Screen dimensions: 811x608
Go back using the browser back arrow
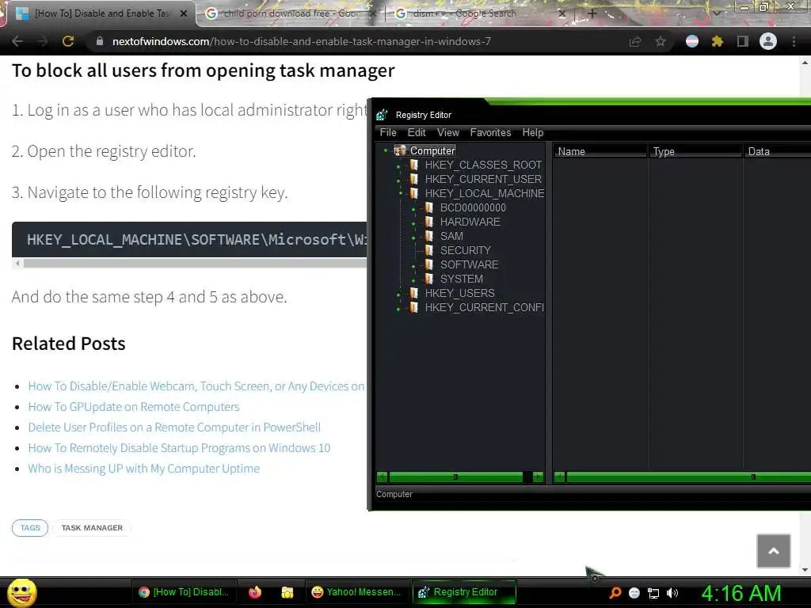click(x=17, y=41)
